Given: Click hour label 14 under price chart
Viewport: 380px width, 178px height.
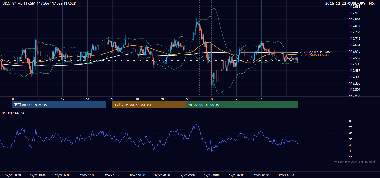Looking at the screenshot, I should click(x=87, y=99).
